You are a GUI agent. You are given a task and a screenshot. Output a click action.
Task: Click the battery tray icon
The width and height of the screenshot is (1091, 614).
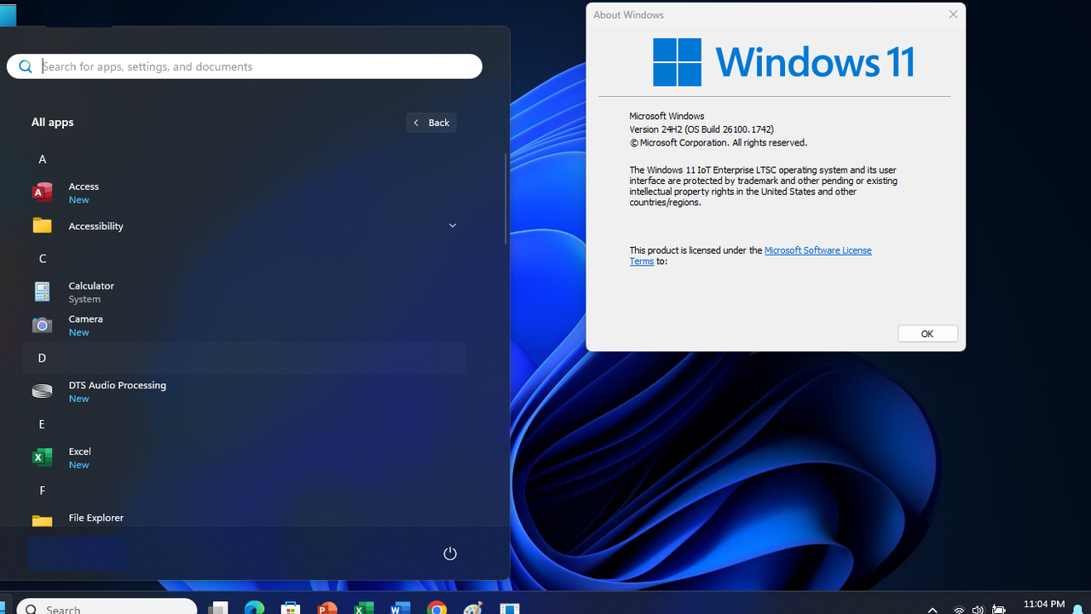[x=999, y=609]
